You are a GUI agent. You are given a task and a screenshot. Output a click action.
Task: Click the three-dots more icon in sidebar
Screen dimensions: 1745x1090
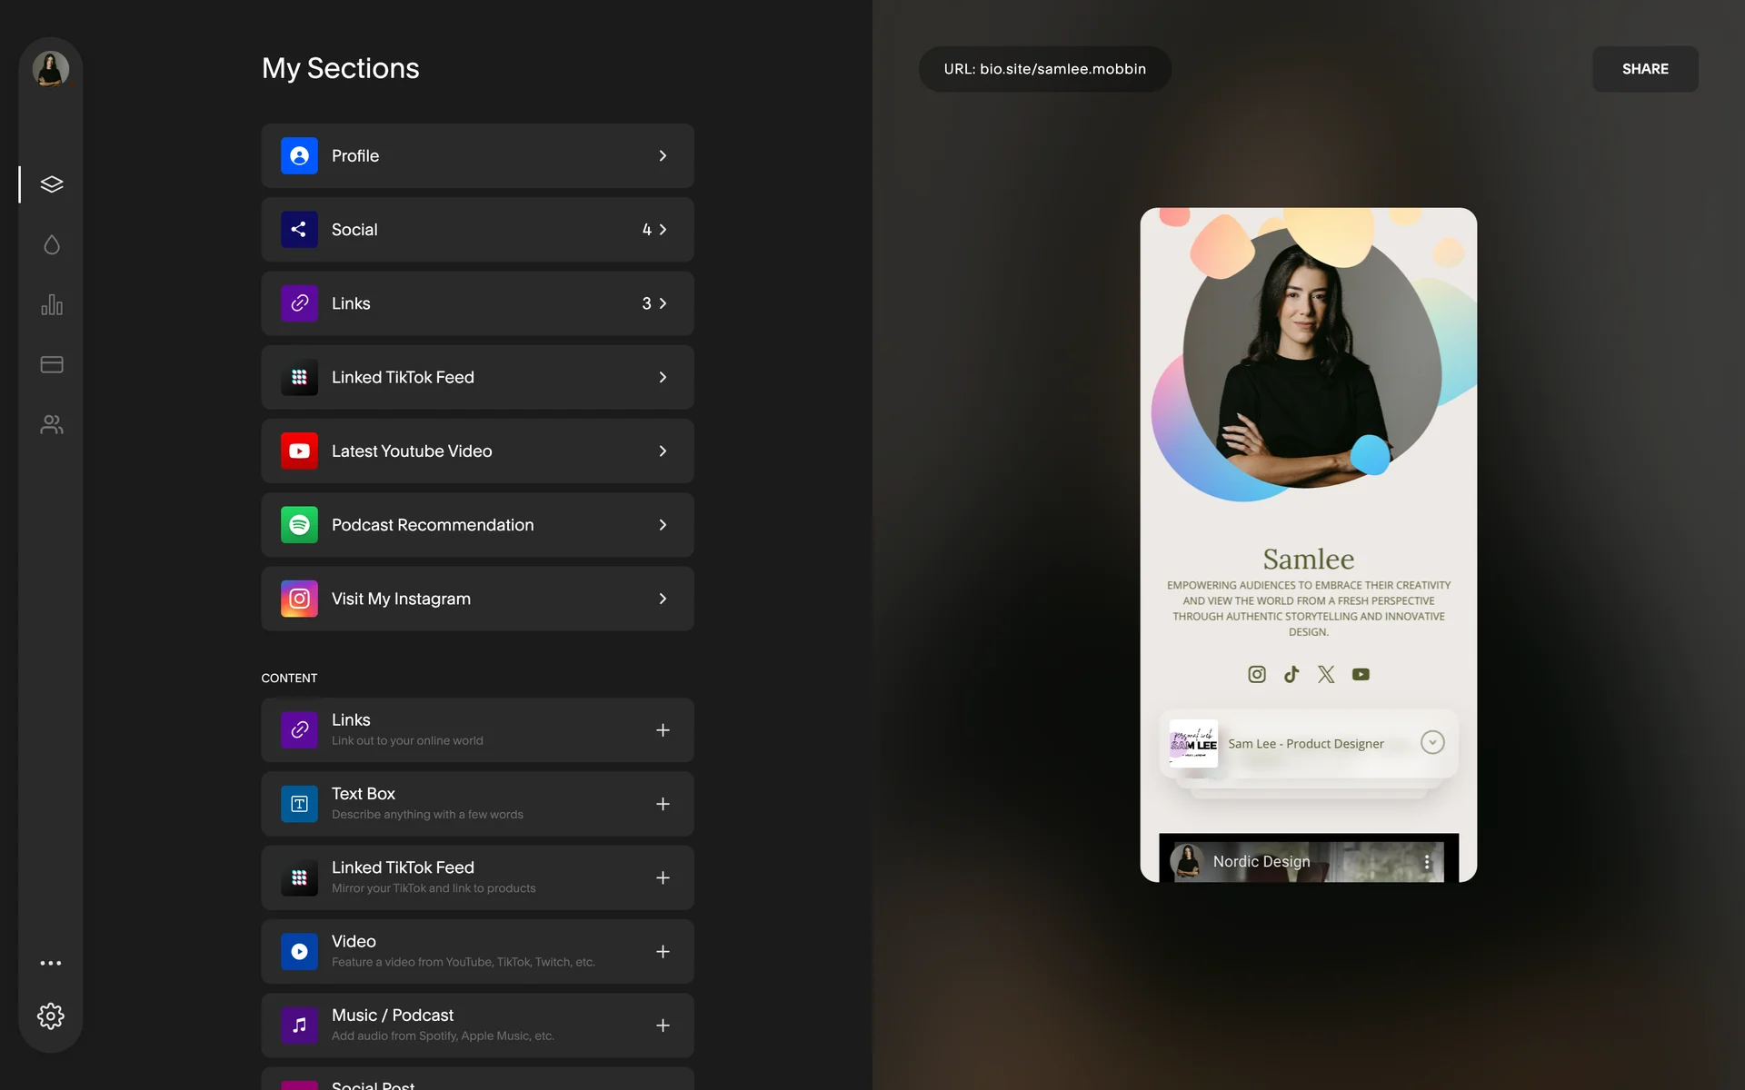(x=51, y=963)
